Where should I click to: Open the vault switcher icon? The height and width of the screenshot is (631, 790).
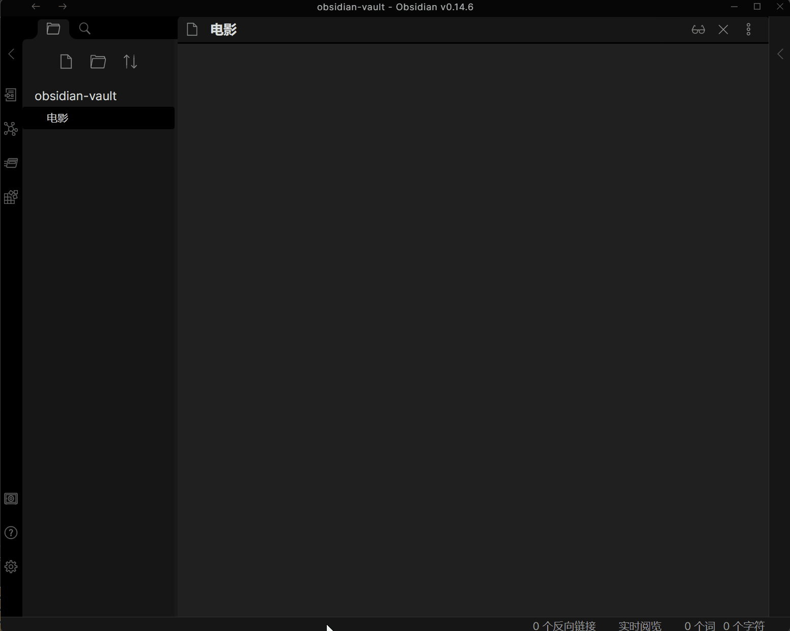11,499
